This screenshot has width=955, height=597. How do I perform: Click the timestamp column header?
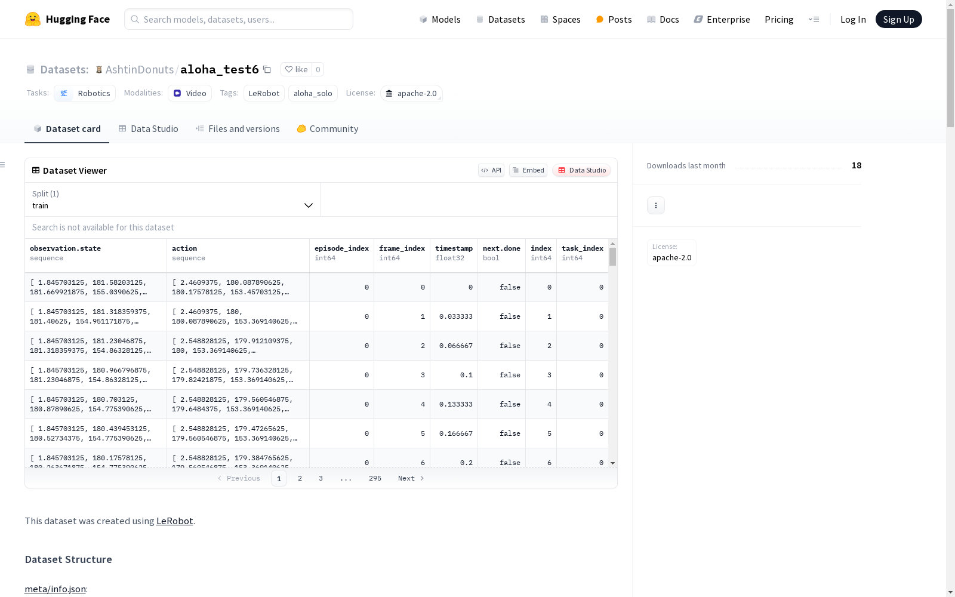tap(454, 256)
